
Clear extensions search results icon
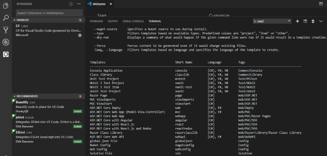[71, 4]
